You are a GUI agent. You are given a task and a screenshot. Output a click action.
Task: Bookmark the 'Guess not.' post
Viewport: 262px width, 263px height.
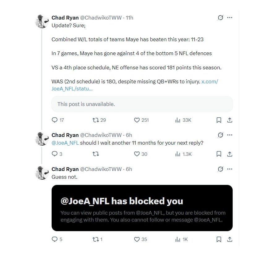click(219, 239)
